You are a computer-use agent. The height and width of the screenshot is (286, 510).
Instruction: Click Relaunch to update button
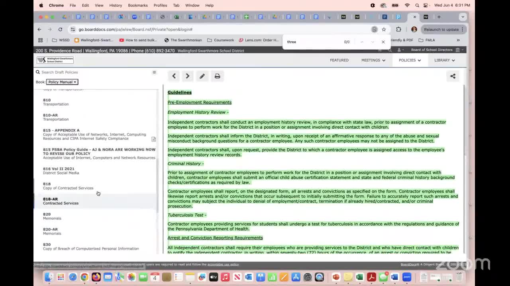point(441,29)
